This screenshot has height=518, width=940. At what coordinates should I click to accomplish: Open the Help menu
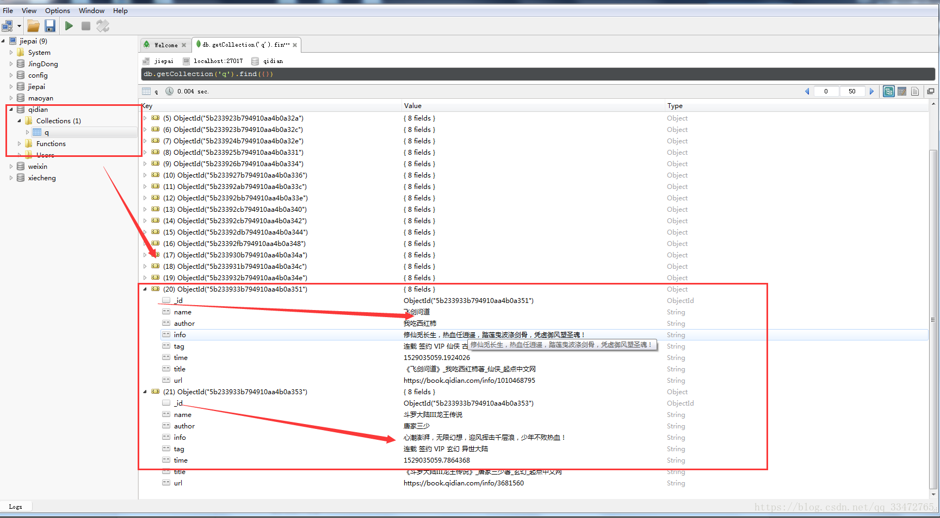coord(120,10)
